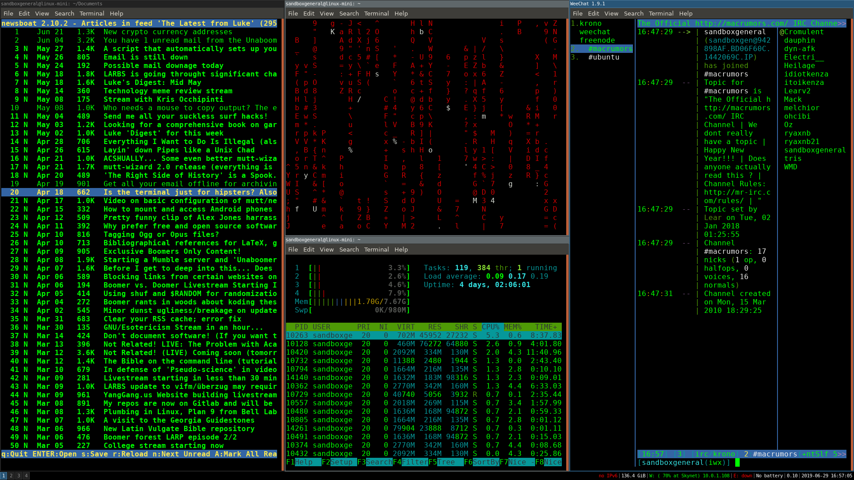The height and width of the screenshot is (480, 854).
Task: Select article 'Stream with Kris Occhipinti'
Action: tap(139, 100)
